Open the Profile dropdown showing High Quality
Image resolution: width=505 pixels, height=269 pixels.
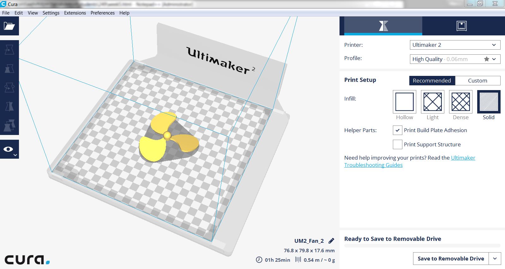pyautogui.click(x=455, y=59)
